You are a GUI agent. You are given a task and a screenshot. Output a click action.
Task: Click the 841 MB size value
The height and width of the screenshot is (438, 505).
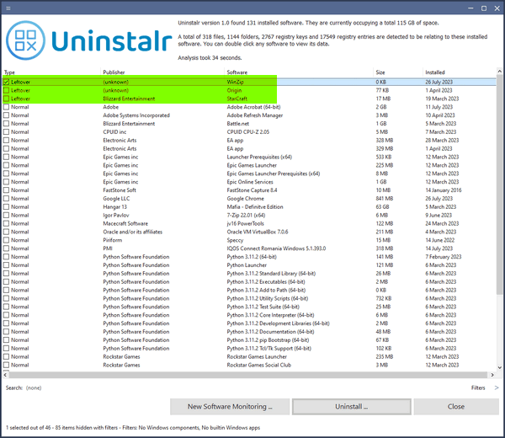[x=385, y=199]
